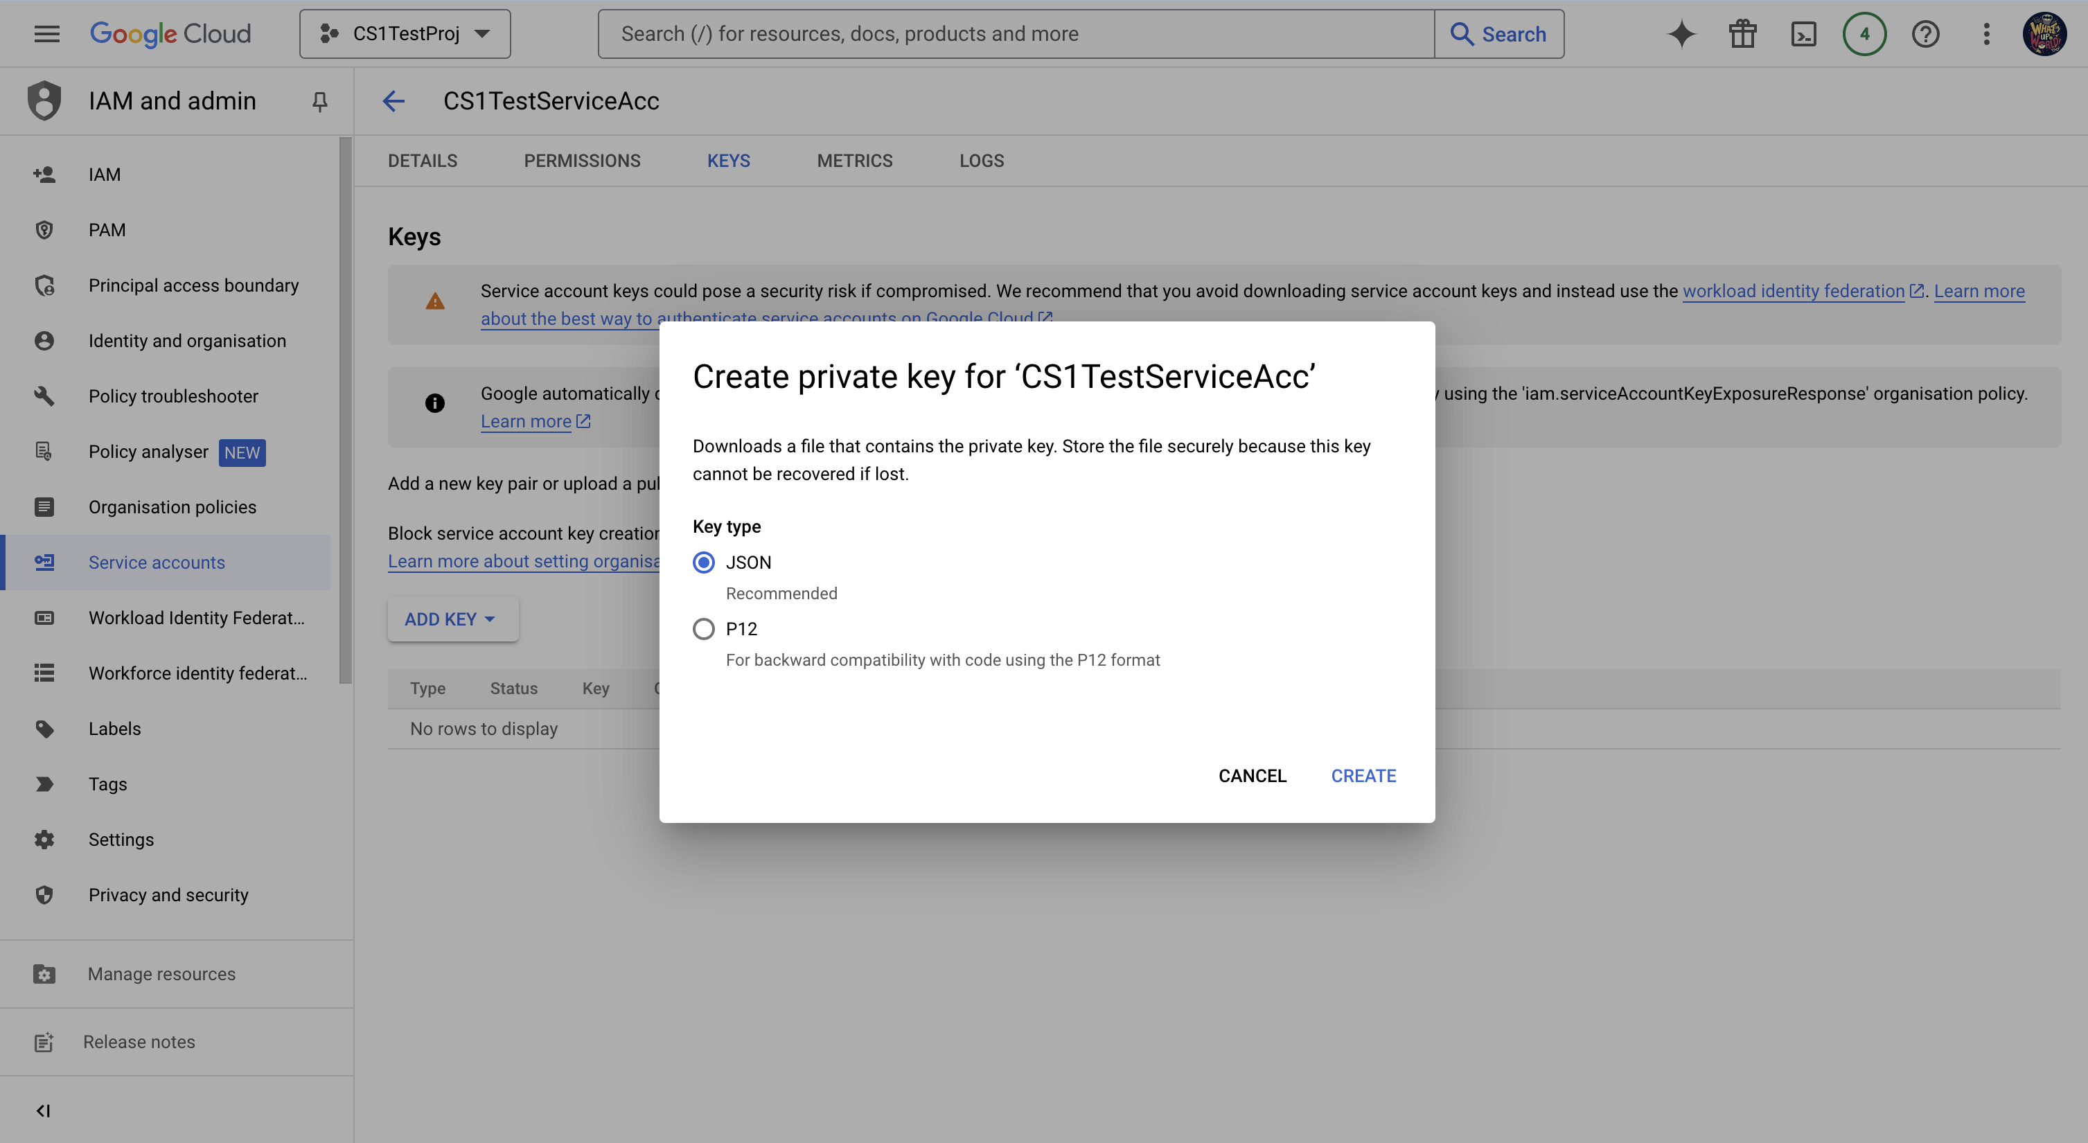
Task: Click the Release notes icon
Action: coord(44,1043)
